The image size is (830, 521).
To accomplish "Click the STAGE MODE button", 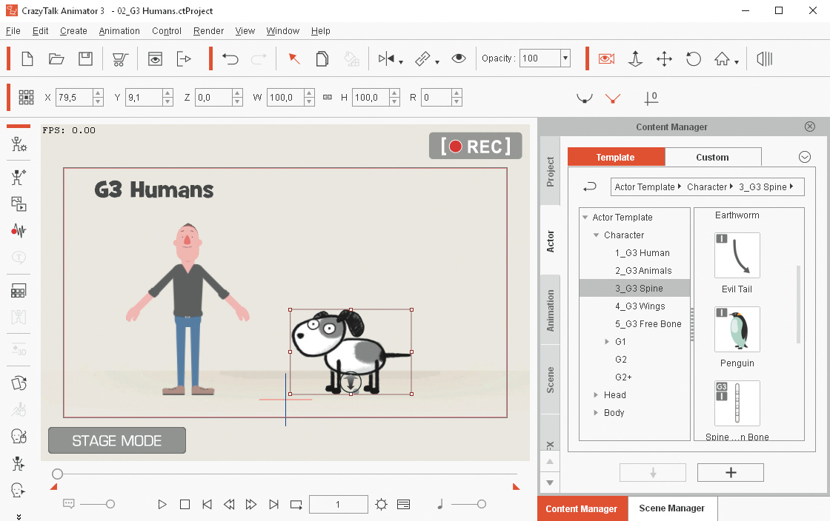I will 117,441.
